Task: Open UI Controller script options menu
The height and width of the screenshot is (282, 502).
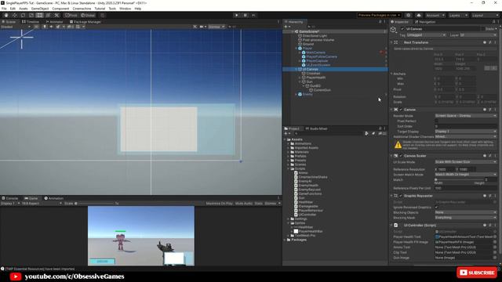Action: tap(495, 225)
